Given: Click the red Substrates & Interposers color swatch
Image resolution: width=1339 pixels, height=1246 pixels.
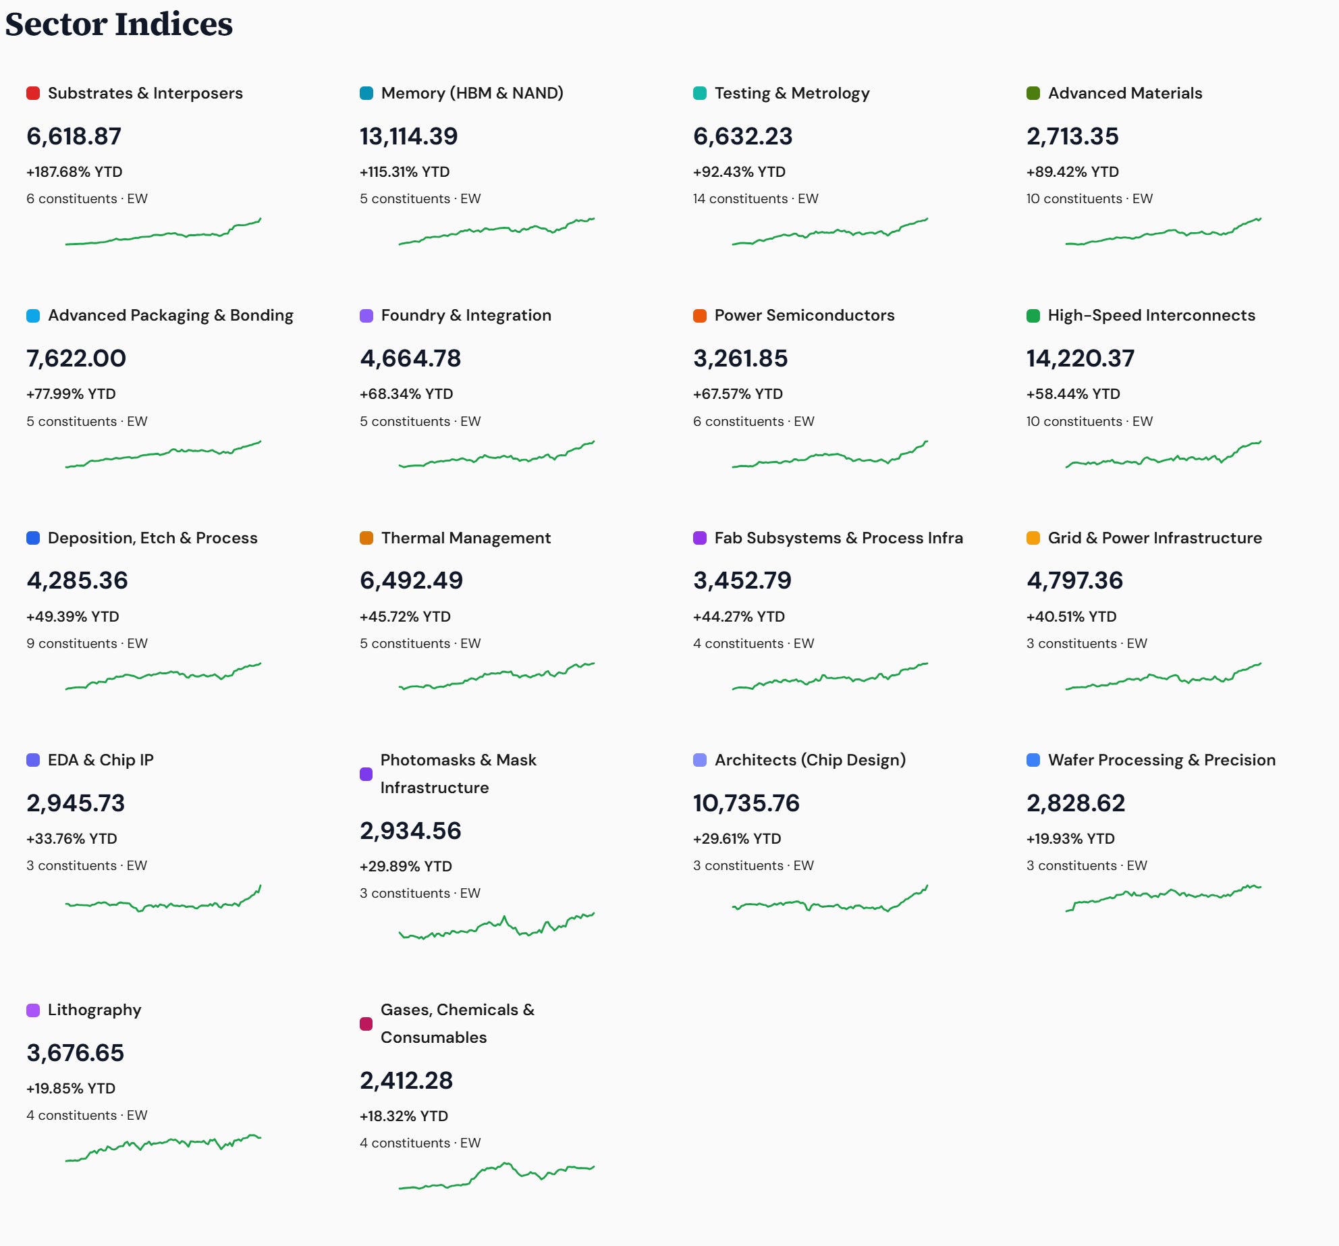Looking at the screenshot, I should [32, 93].
